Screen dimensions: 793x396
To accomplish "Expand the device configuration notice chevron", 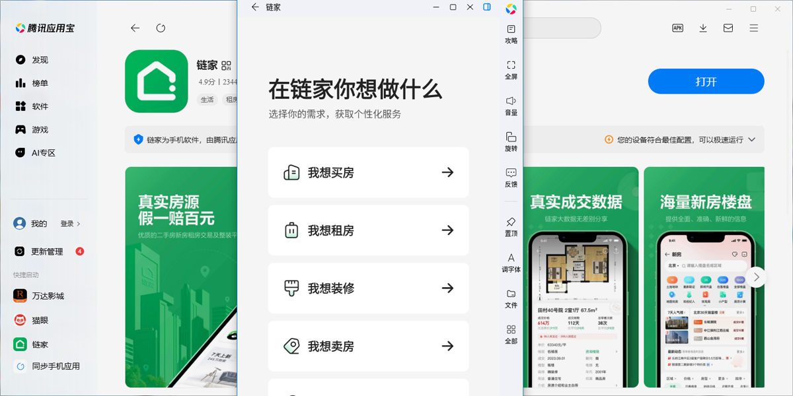I will click(x=751, y=140).
